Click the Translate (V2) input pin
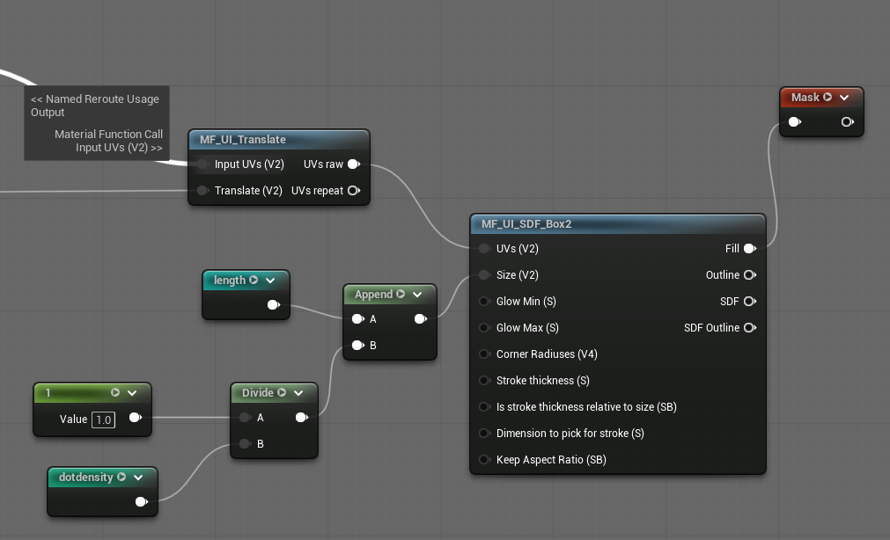890x540 pixels. tap(202, 191)
